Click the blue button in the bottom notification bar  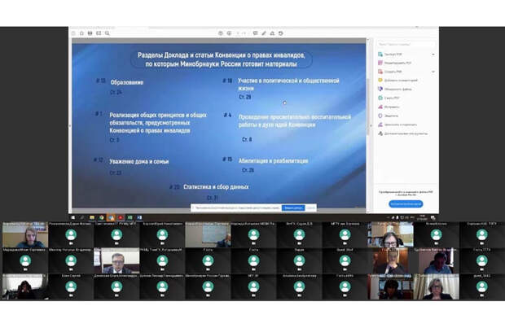click(x=293, y=208)
